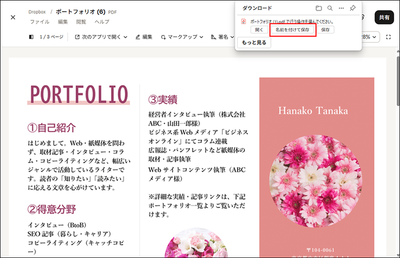This screenshot has height=258, width=400.
Task: Open the 閲覧 menu
Action: pos(81,22)
